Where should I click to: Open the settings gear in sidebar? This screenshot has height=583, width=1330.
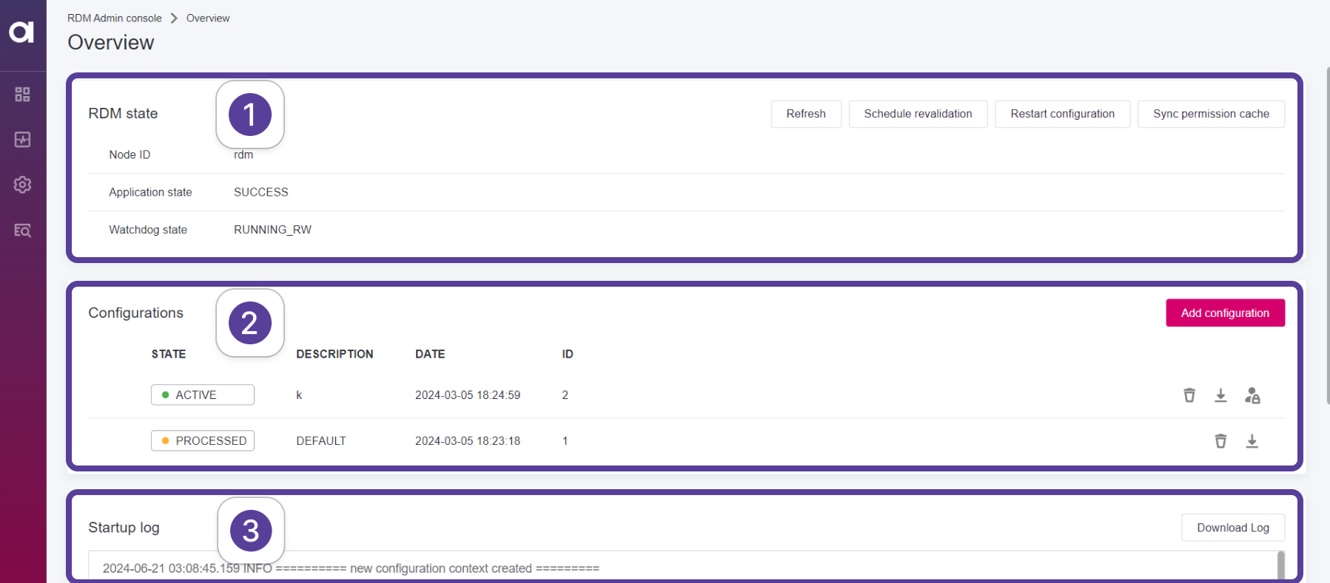click(x=22, y=185)
